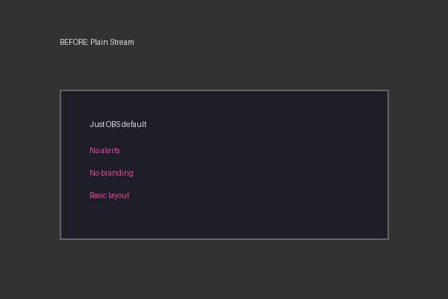
Task: Click the "BEFORE: Plain Stream" heading
Action: pyautogui.click(x=97, y=42)
